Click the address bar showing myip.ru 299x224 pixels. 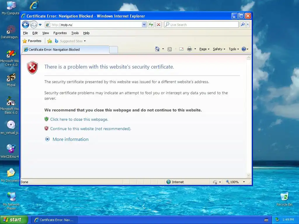93,24
